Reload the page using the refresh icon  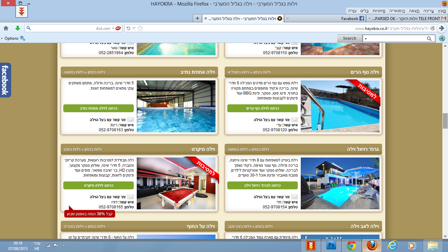click(x=128, y=28)
